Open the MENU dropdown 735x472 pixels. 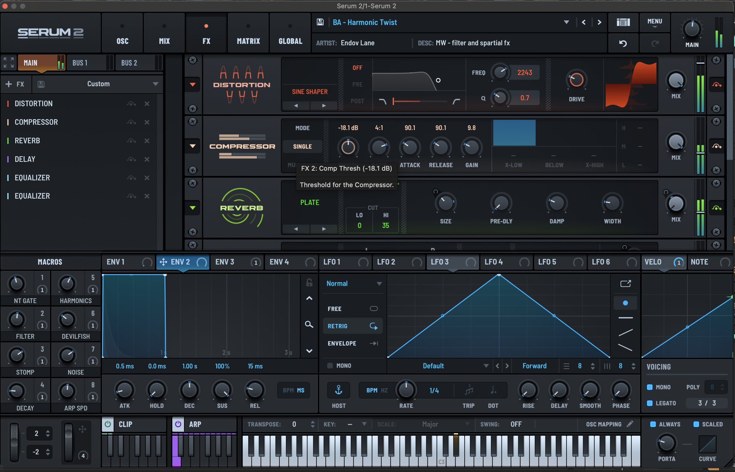pyautogui.click(x=655, y=22)
